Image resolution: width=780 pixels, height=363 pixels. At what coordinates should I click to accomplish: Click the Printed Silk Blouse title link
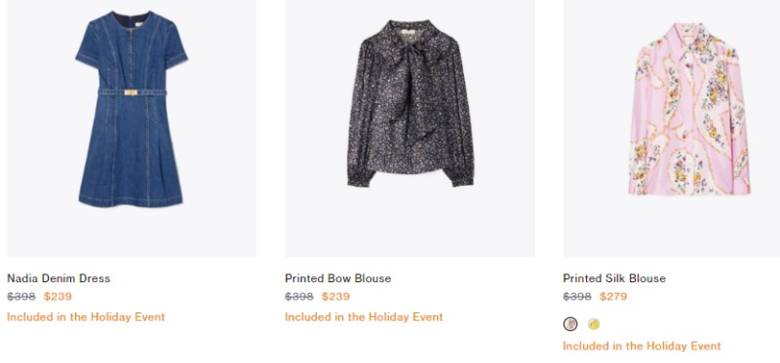[614, 278]
